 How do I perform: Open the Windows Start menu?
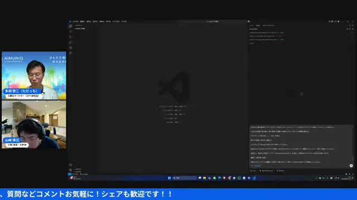pos(169,178)
